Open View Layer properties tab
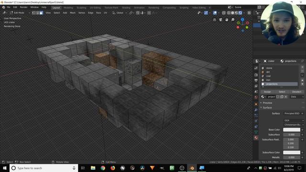The width and height of the screenshot is (306, 172). pyautogui.click(x=256, y=86)
